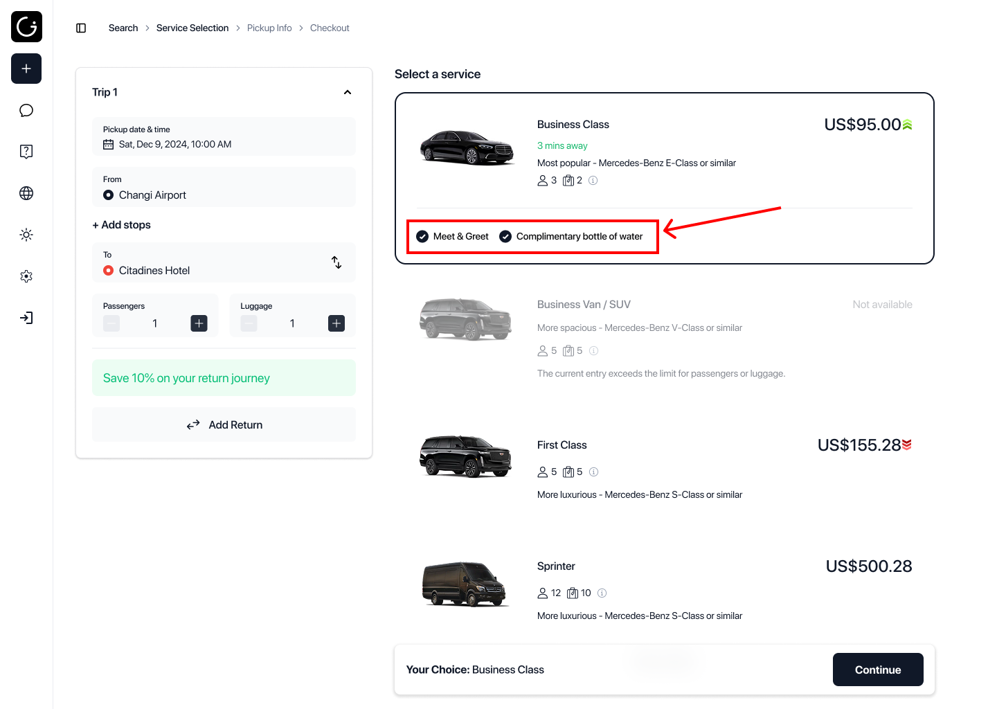Click the globe language icon
This screenshot has height=709, width=997.
pos(26,193)
